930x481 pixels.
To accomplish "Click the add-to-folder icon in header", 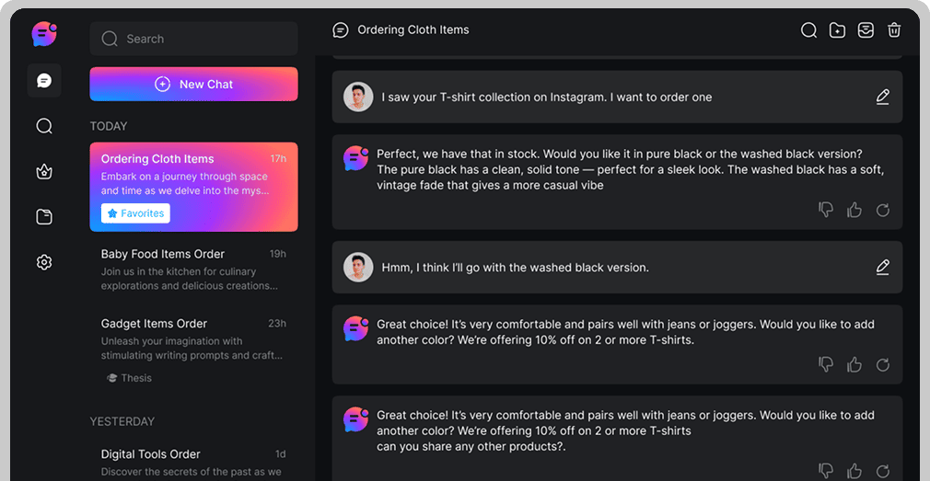I will tap(837, 30).
